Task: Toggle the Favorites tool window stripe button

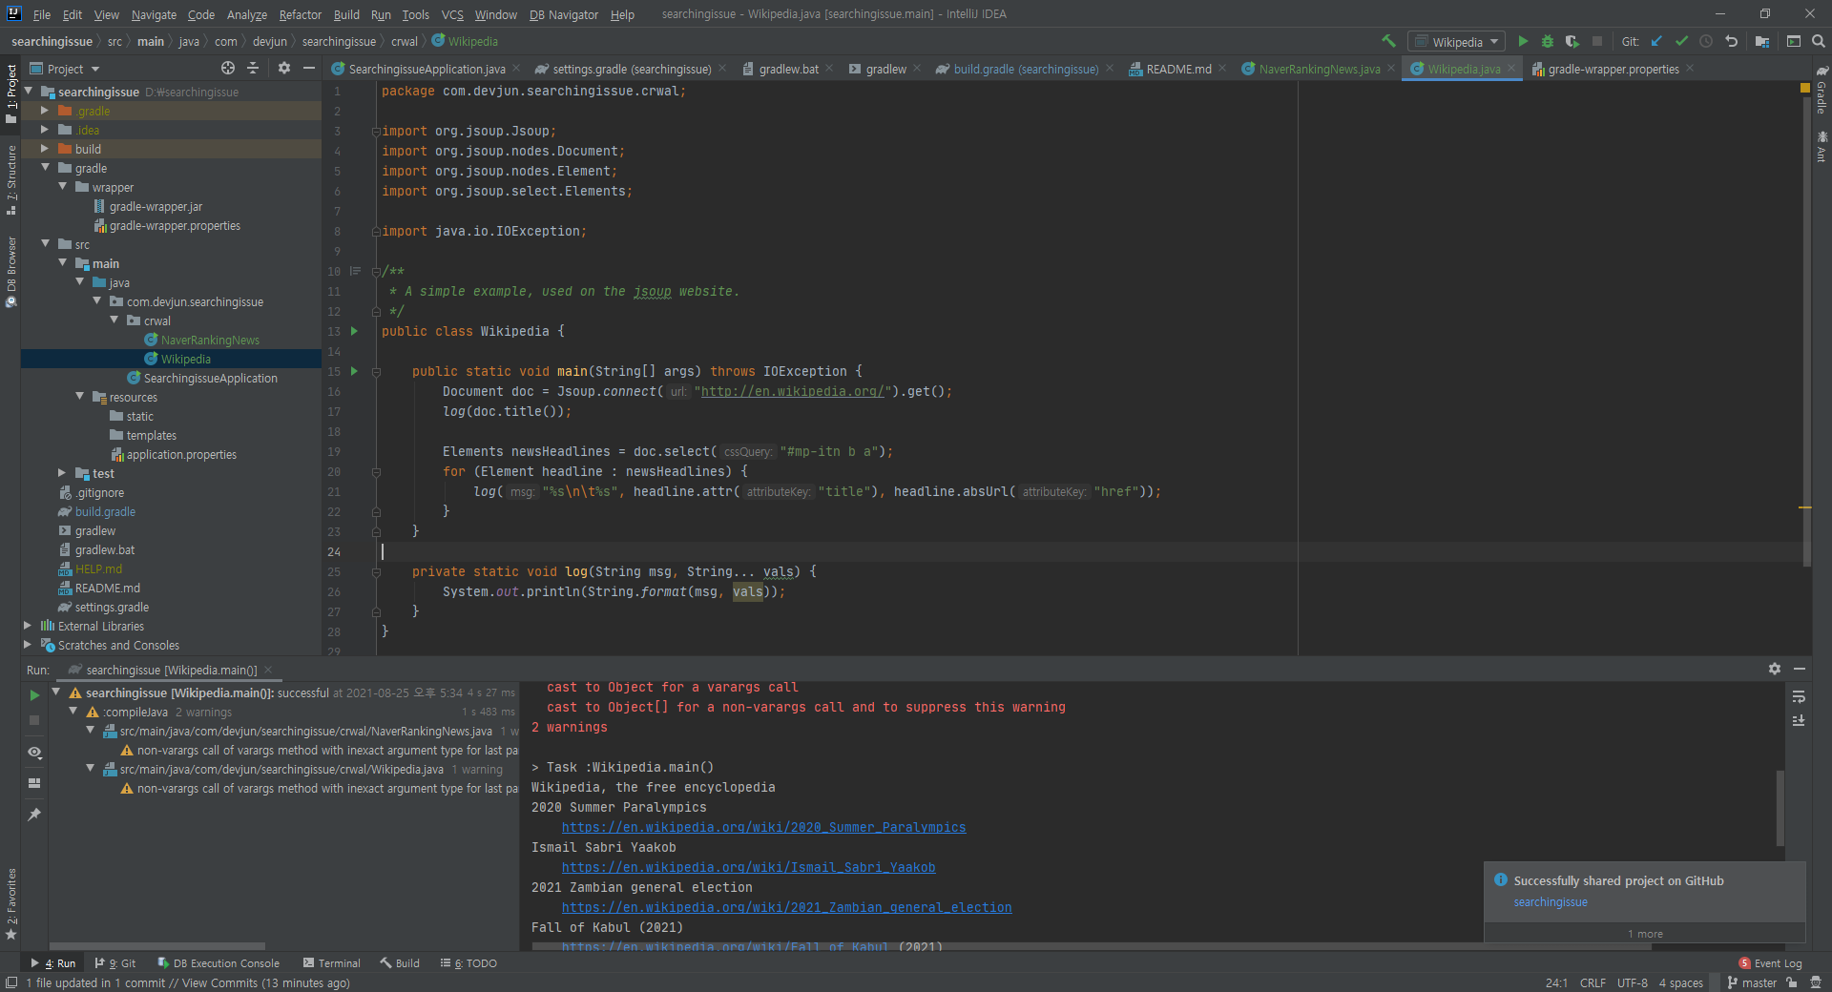Action: coord(10,904)
